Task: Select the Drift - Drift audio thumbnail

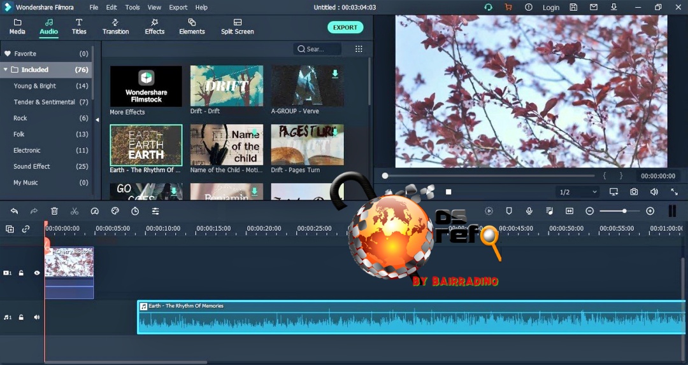Action: [227, 86]
